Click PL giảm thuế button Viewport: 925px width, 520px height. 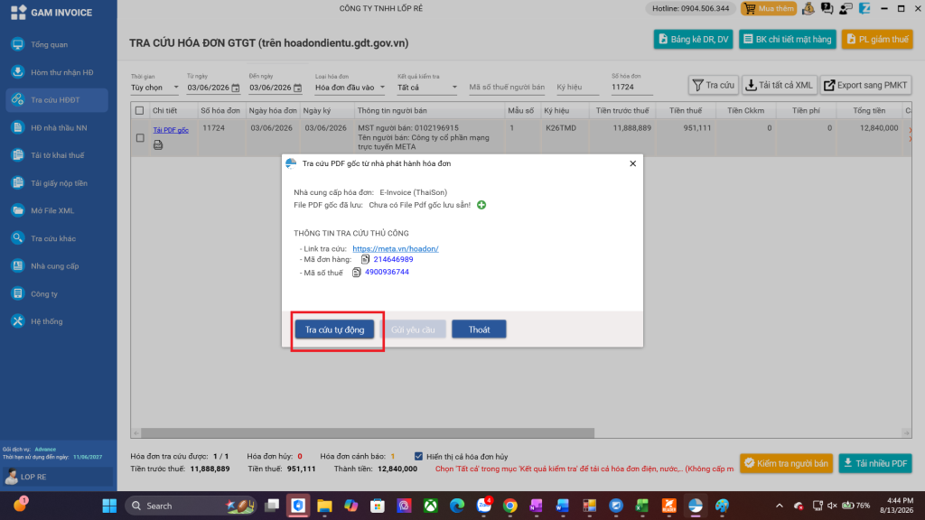click(877, 40)
